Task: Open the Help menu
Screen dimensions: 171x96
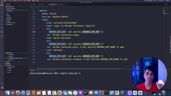Action: pos(37,1)
